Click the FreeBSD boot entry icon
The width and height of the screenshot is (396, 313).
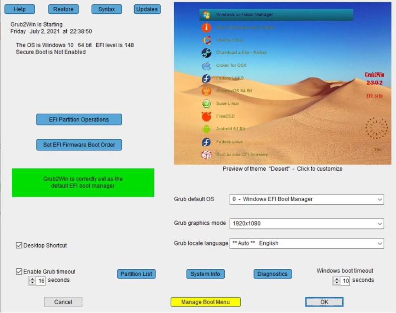[206, 116]
